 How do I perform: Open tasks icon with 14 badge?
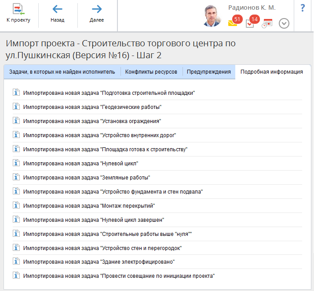pyautogui.click(x=250, y=23)
